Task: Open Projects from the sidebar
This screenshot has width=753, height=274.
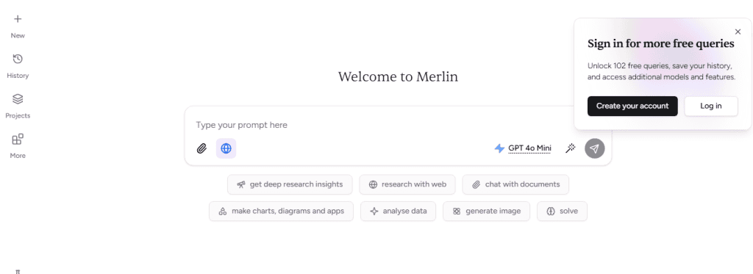Action: (18, 106)
